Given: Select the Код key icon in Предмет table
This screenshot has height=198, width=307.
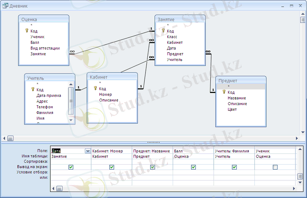Looking at the screenshot, I should tap(224, 92).
